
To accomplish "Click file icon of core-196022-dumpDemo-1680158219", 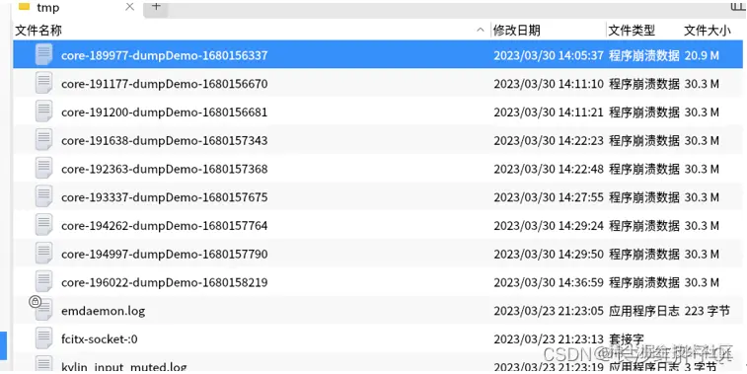I will (x=43, y=281).
